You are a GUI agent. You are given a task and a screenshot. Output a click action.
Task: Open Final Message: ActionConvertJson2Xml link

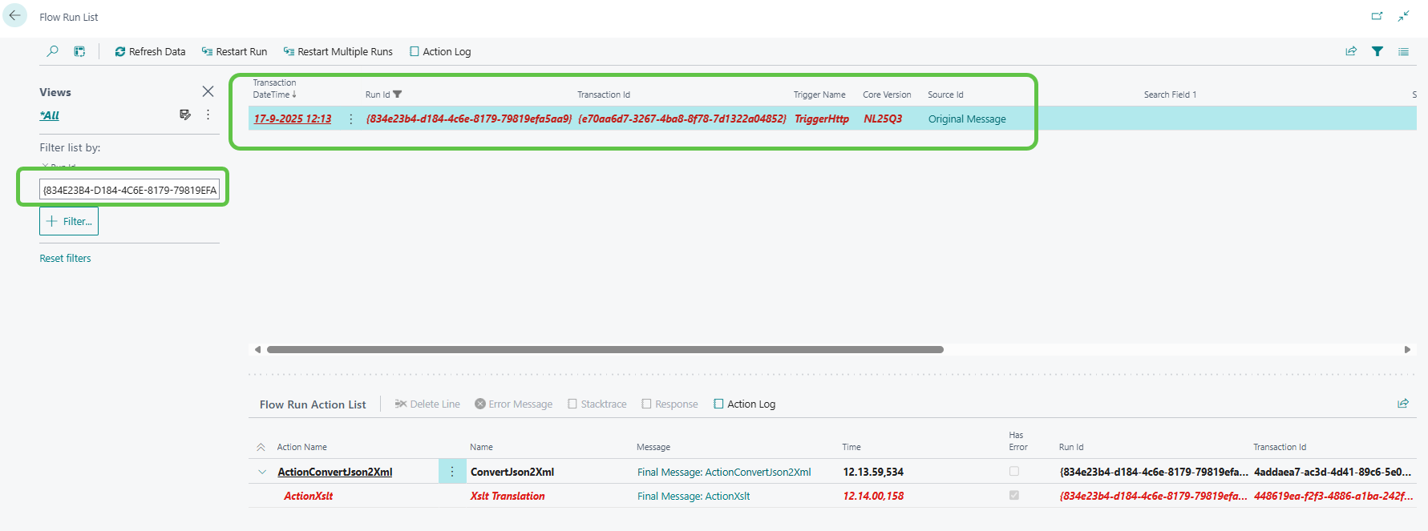coord(724,472)
